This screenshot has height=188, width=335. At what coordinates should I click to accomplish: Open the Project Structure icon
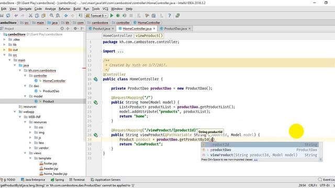[x=153, y=16]
